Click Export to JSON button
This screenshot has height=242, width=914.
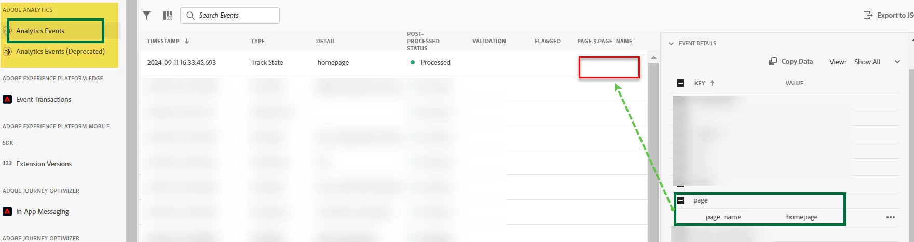888,15
